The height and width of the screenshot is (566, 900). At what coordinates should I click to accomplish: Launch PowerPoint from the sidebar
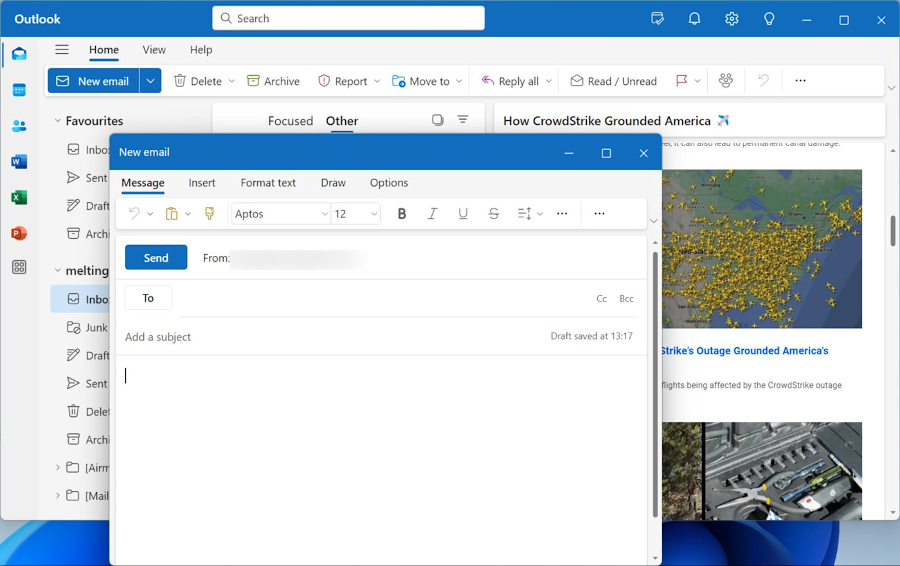[x=19, y=233]
